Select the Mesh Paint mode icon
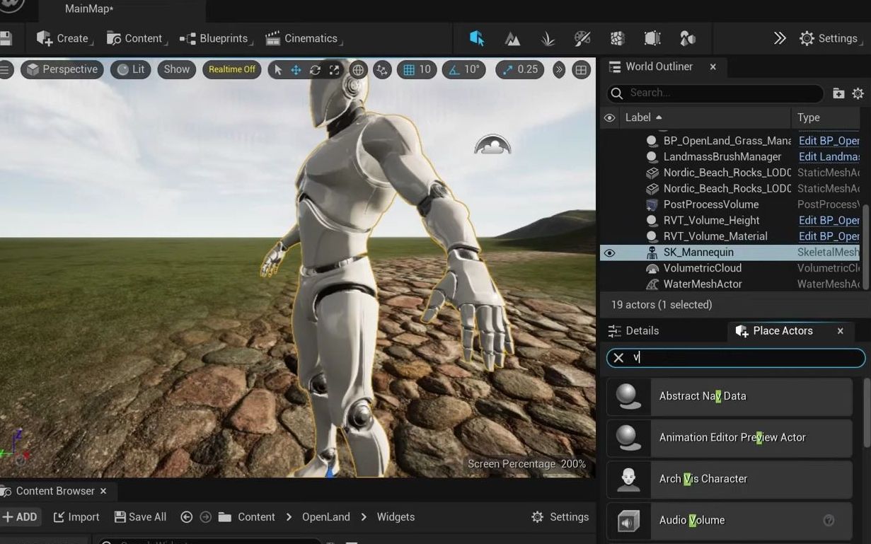Viewport: 871px width, 544px height. (582, 39)
